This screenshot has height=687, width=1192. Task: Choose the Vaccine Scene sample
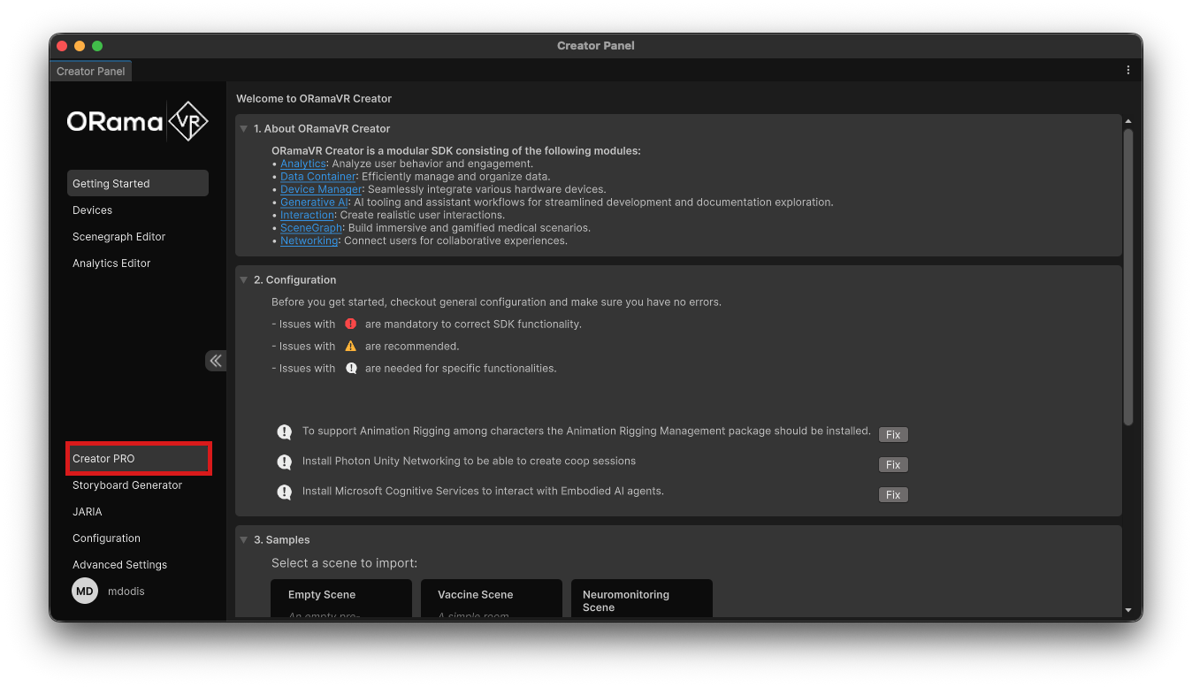point(492,599)
